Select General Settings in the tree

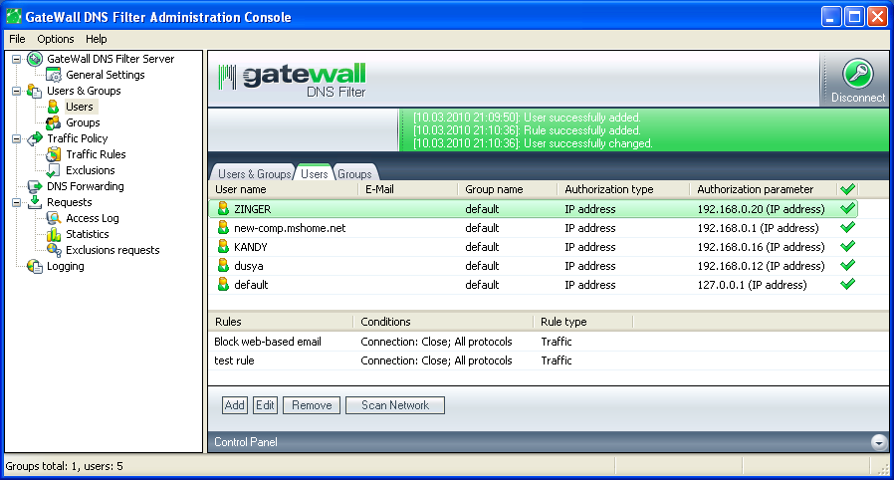tap(106, 75)
